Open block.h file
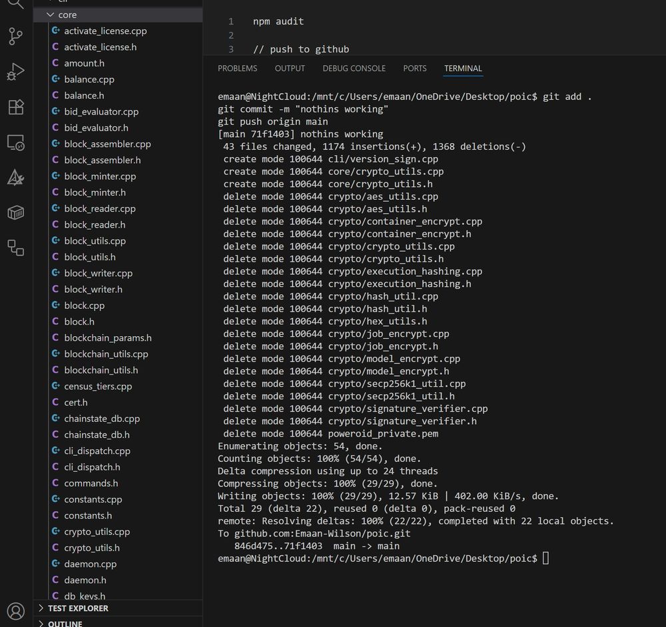This screenshot has height=627, width=666. pyautogui.click(x=118, y=321)
